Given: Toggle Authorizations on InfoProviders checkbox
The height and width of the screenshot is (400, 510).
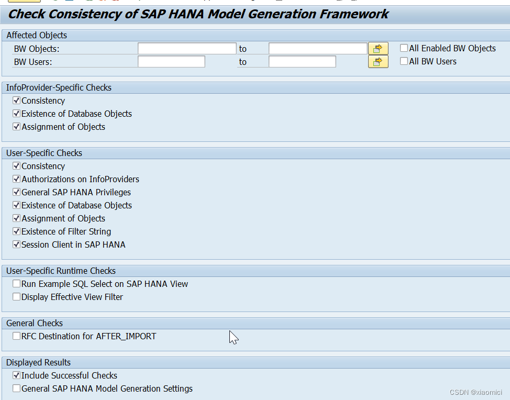Looking at the screenshot, I should coord(16,179).
